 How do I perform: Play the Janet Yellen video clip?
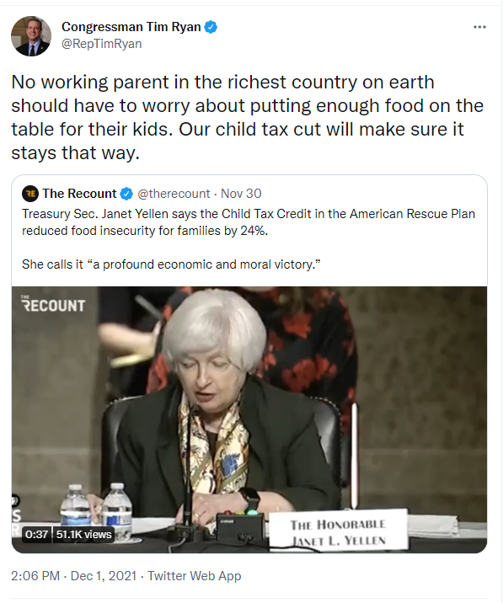[x=249, y=419]
